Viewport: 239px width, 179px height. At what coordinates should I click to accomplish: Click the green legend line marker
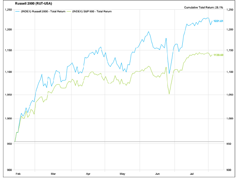[x=69, y=12]
